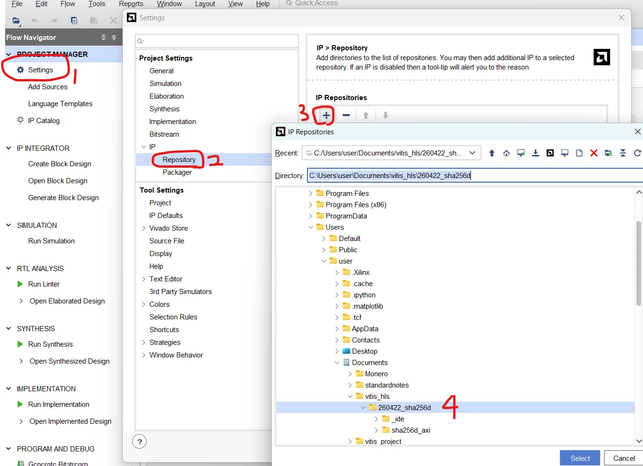This screenshot has width=643, height=466.
Task: Add a new IP repository with plus button
Action: pos(326,115)
